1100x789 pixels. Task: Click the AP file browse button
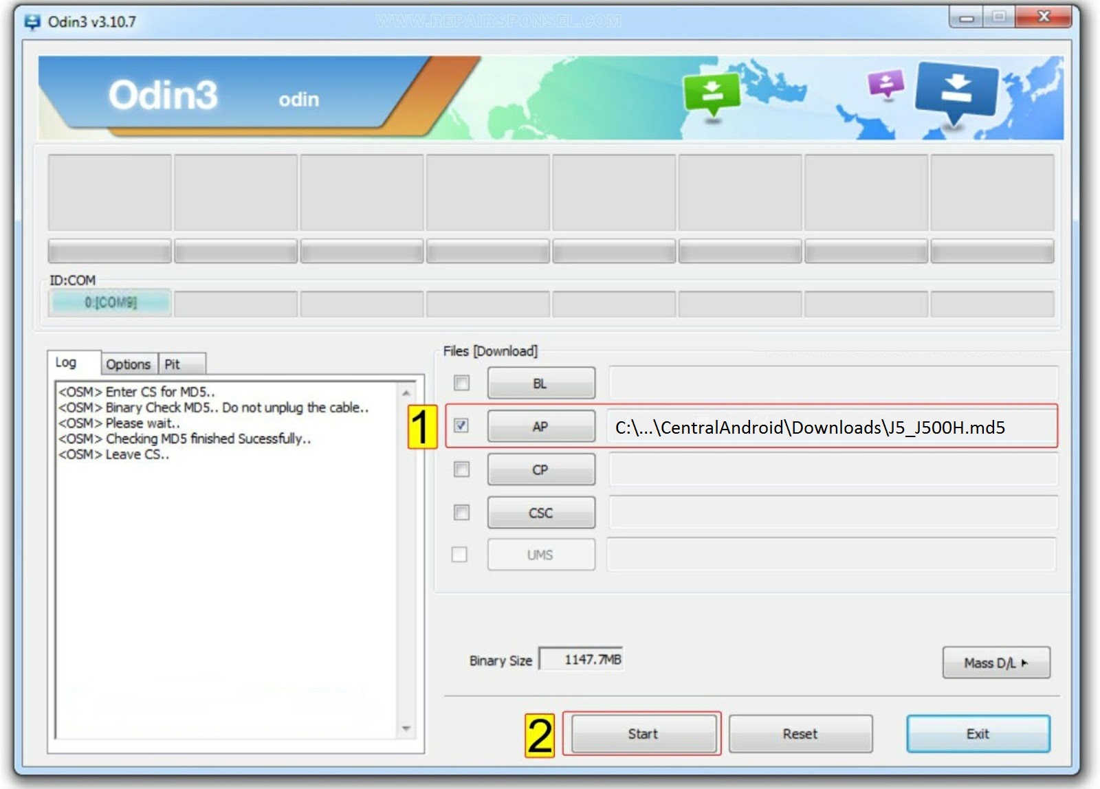click(541, 426)
